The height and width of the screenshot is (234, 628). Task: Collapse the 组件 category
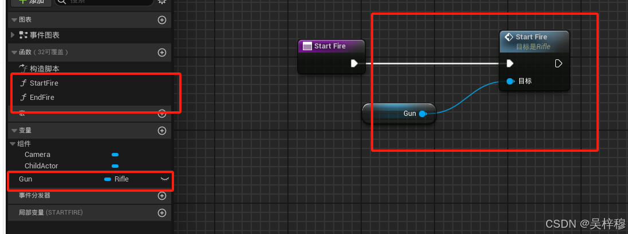13,144
